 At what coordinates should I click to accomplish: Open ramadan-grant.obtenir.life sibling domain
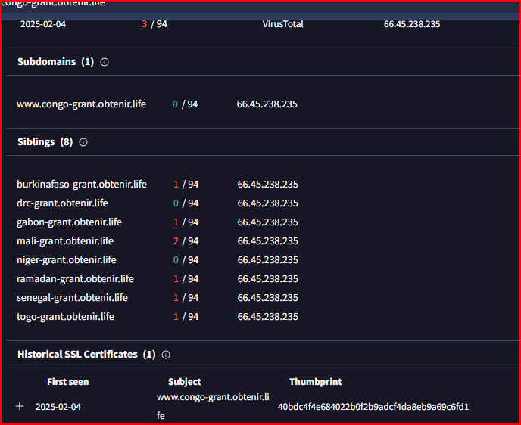[75, 279]
